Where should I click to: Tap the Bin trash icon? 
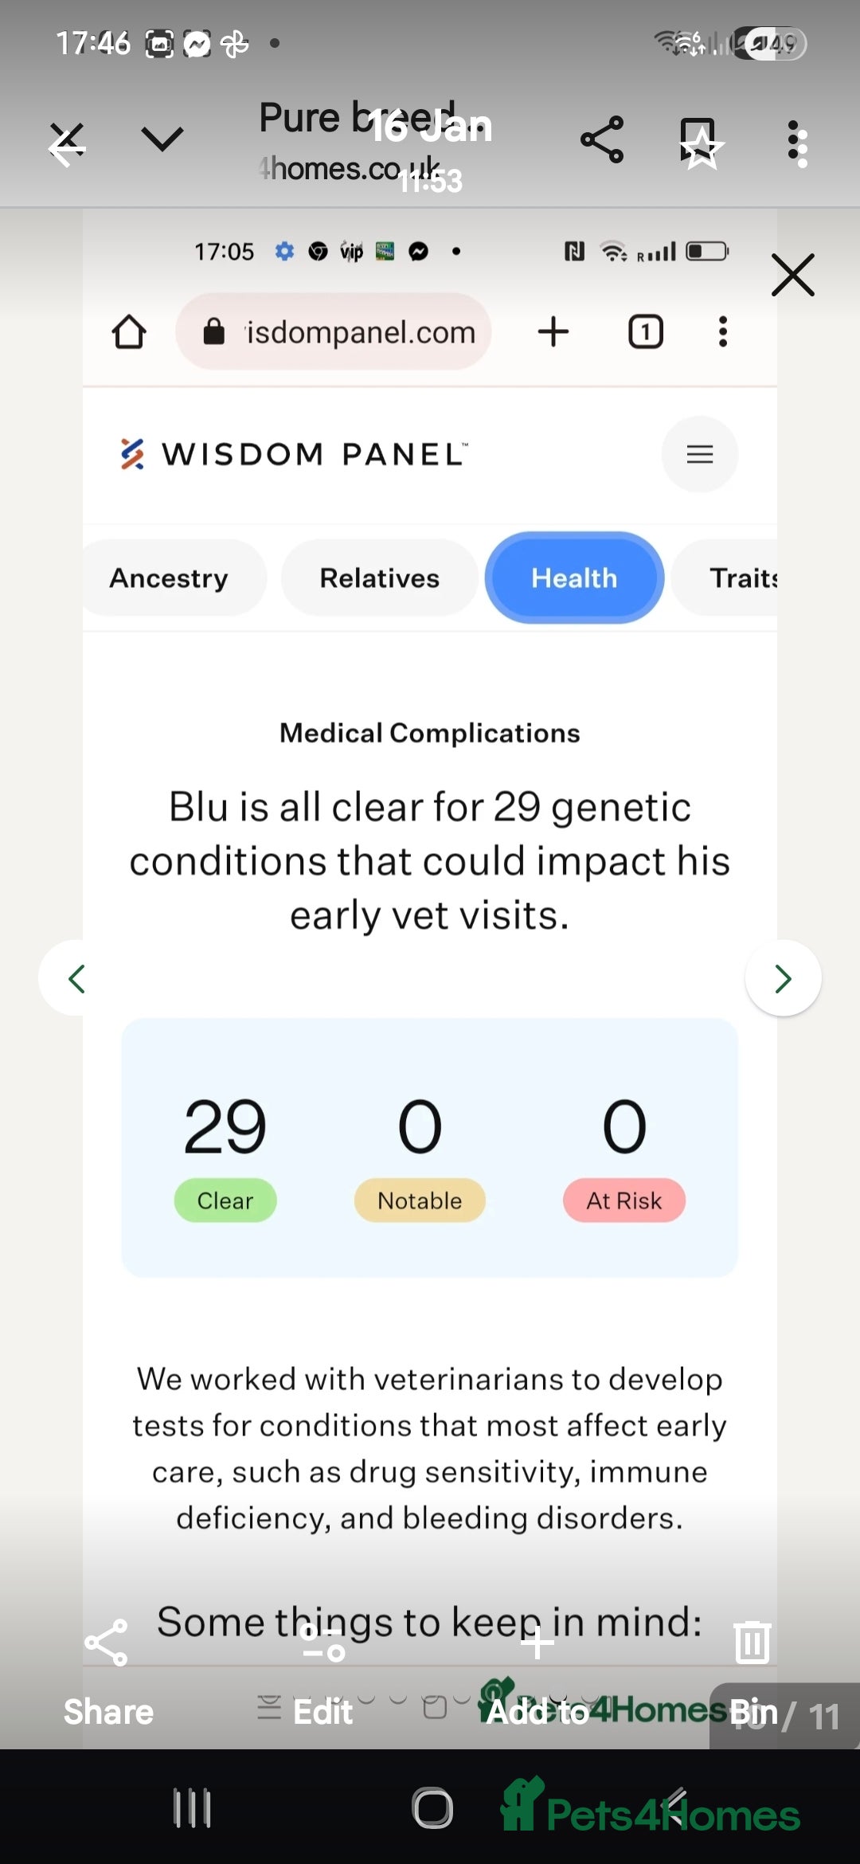tap(752, 1643)
